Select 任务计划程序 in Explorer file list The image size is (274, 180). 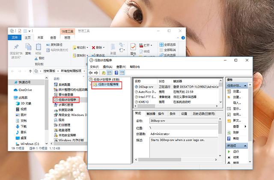point(66,100)
